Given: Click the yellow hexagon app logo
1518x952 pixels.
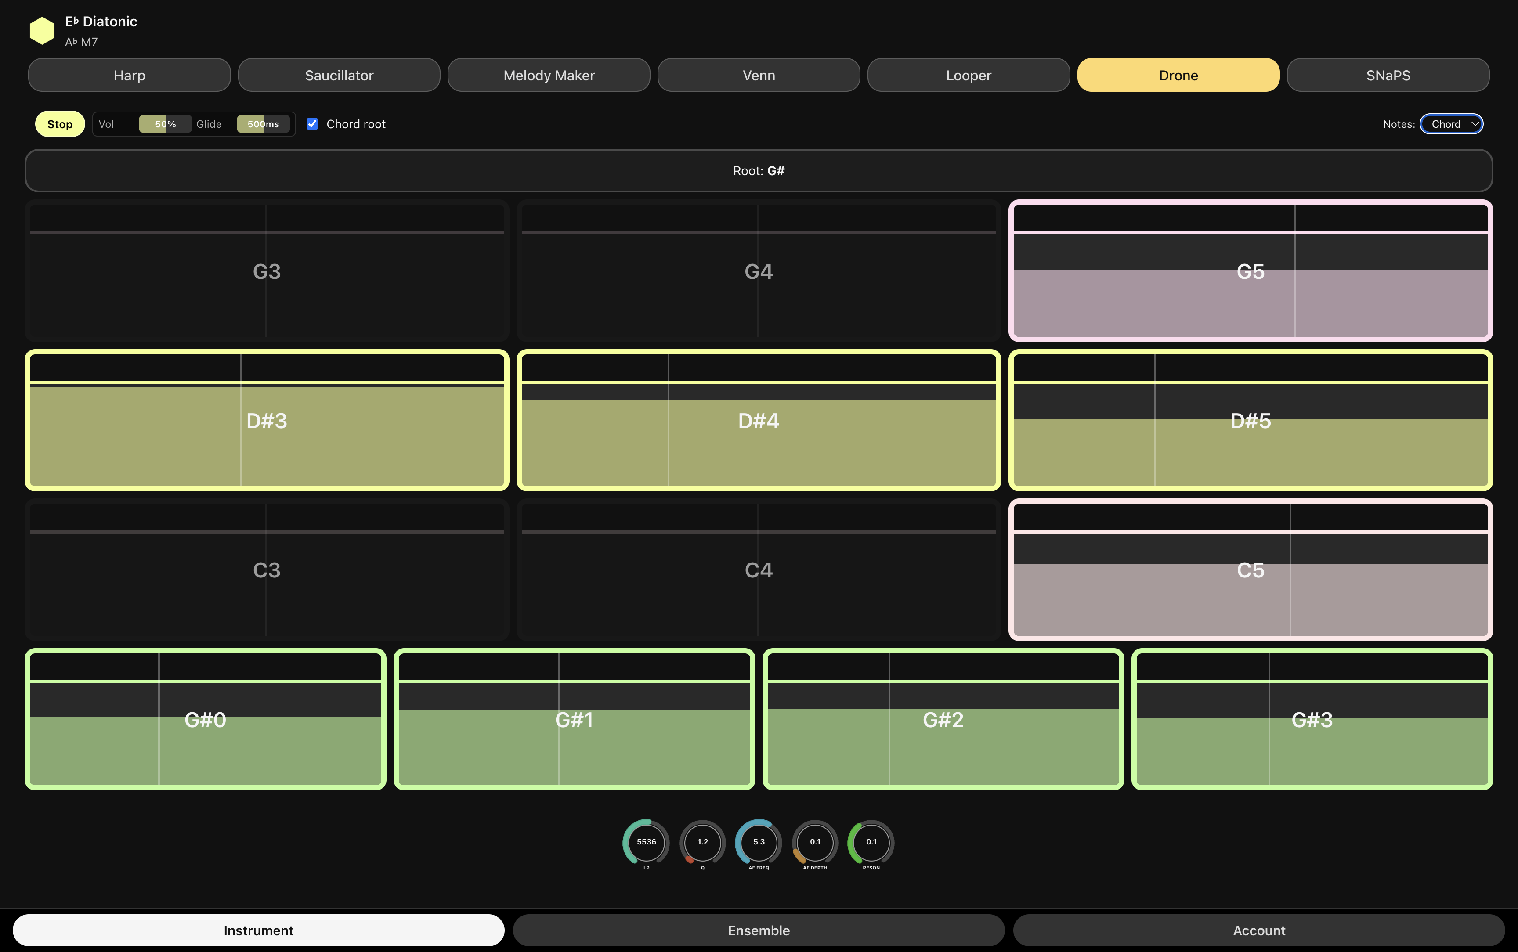Looking at the screenshot, I should point(42,31).
